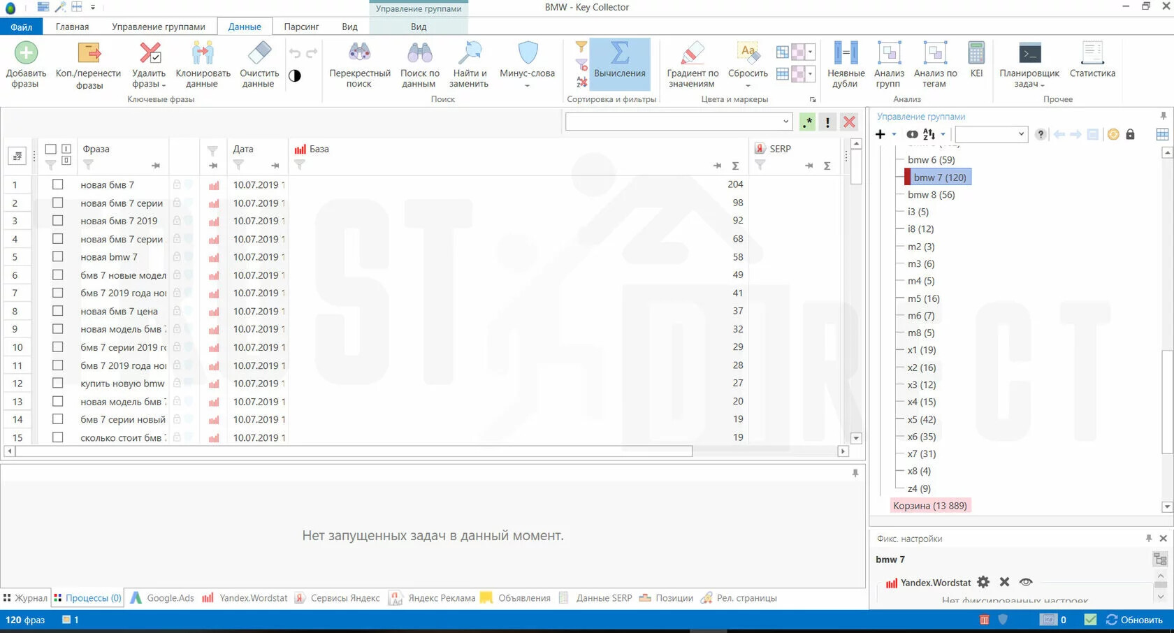Tick checkbox for 'купить новую bmw' row
1174x633 pixels.
(x=58, y=383)
